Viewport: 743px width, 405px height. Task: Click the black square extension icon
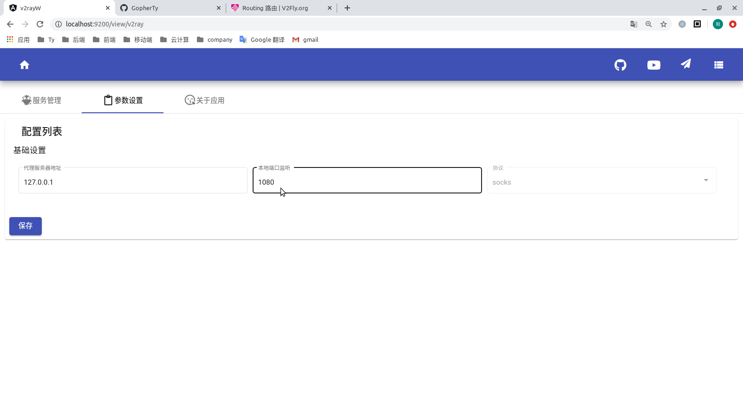point(697,24)
